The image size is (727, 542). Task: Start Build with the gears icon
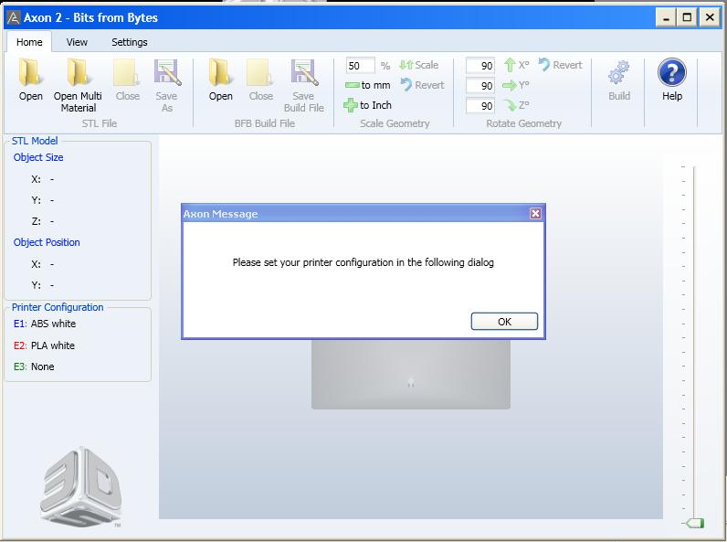pyautogui.click(x=619, y=80)
